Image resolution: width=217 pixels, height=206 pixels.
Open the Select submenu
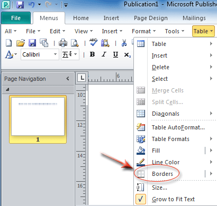pos(175,79)
